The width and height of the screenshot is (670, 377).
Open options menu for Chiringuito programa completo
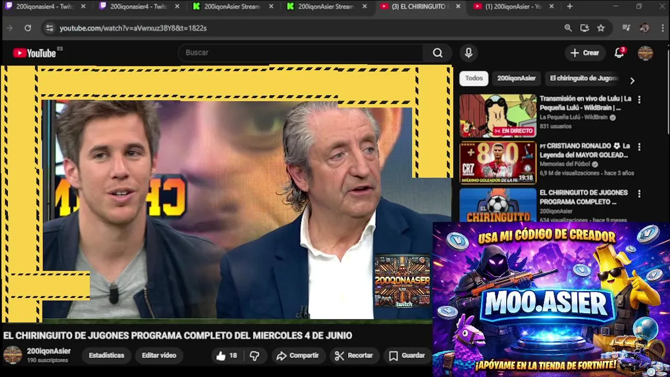(639, 194)
